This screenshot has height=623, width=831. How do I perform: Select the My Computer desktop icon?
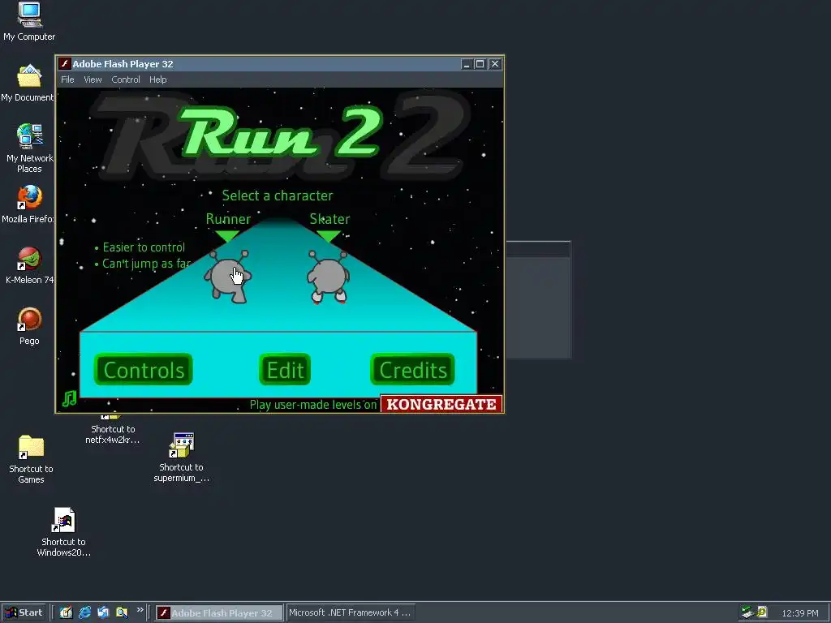(29, 22)
